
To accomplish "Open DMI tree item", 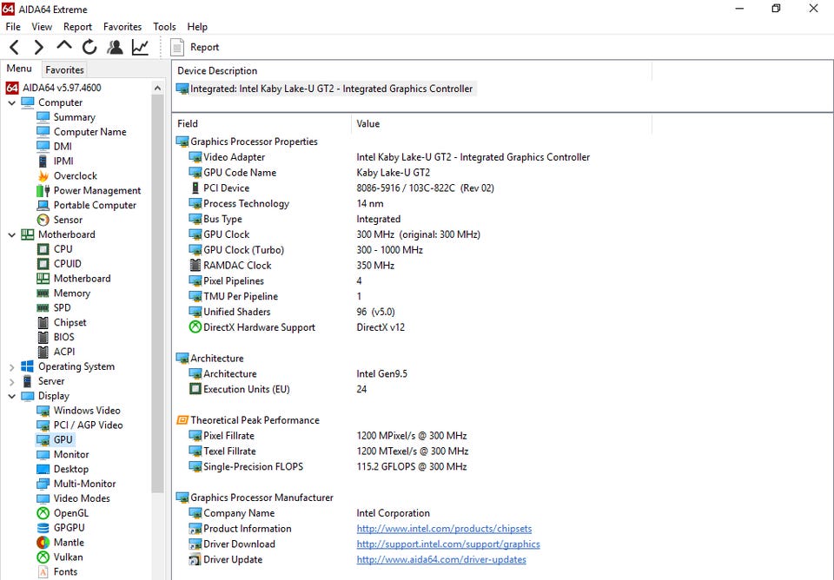I will click(x=54, y=147).
